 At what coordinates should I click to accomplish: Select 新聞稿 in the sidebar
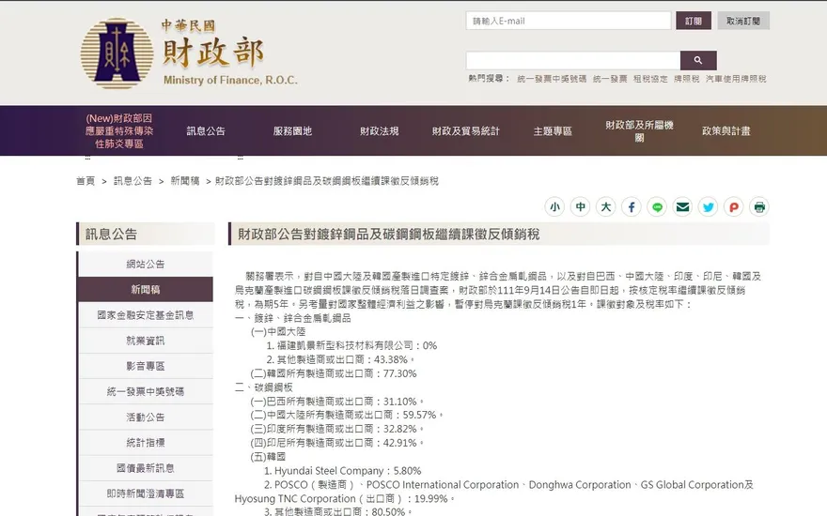(x=146, y=290)
